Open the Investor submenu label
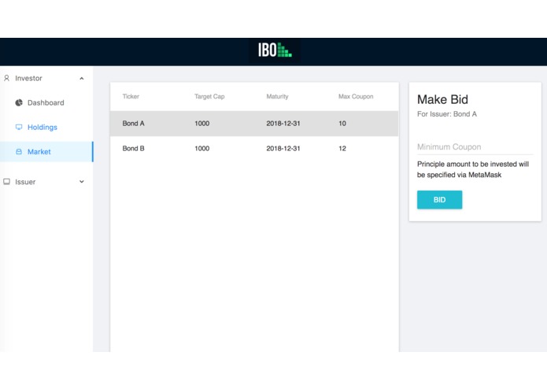547x389 pixels. click(28, 78)
